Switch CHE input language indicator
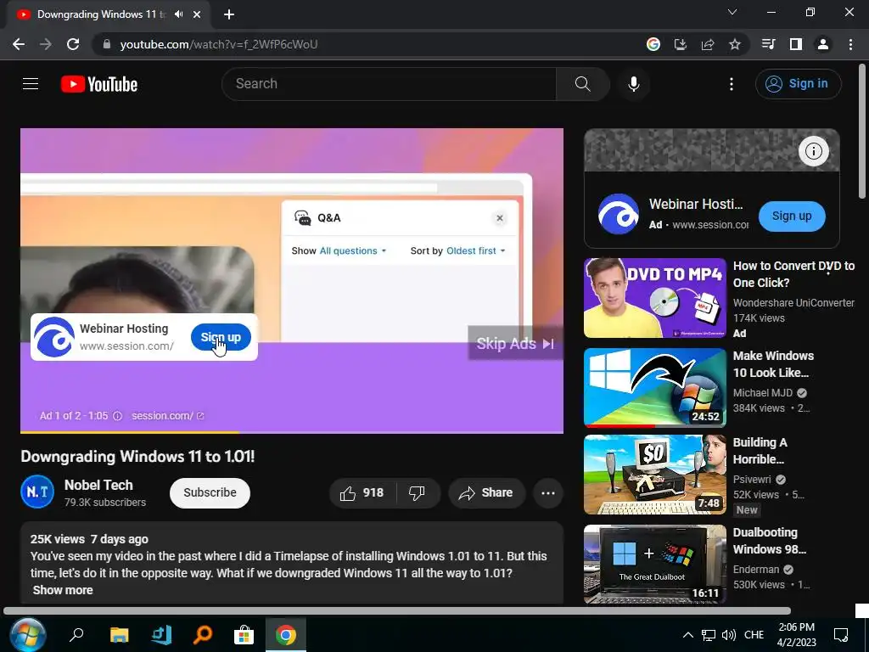Viewport: 869px width, 652px height. (754, 635)
